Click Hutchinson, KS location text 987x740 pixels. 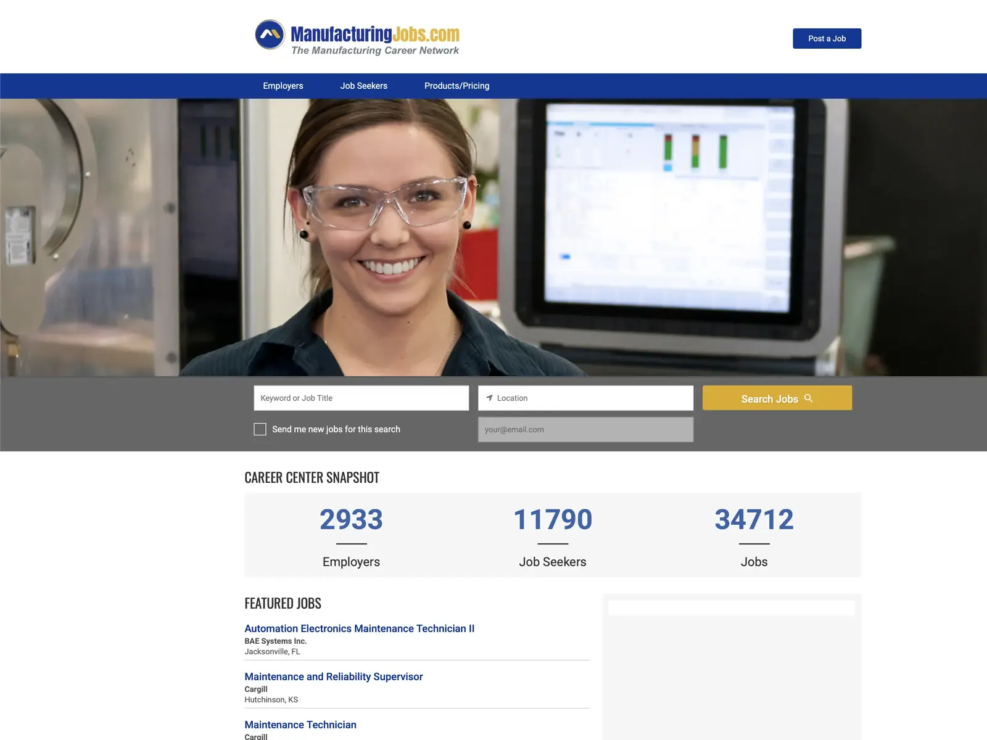(271, 700)
